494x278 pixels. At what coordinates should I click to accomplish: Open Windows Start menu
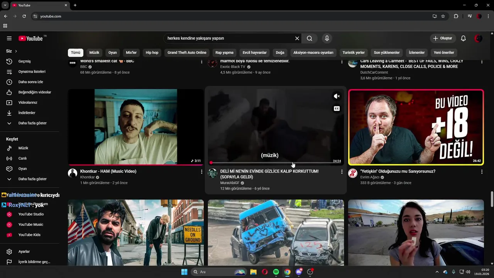pyautogui.click(x=184, y=272)
